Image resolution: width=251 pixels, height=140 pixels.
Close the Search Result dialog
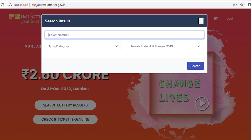201,21
